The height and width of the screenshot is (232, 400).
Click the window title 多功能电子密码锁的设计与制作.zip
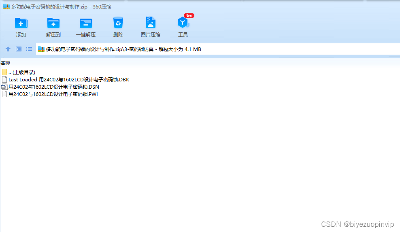coord(49,6)
